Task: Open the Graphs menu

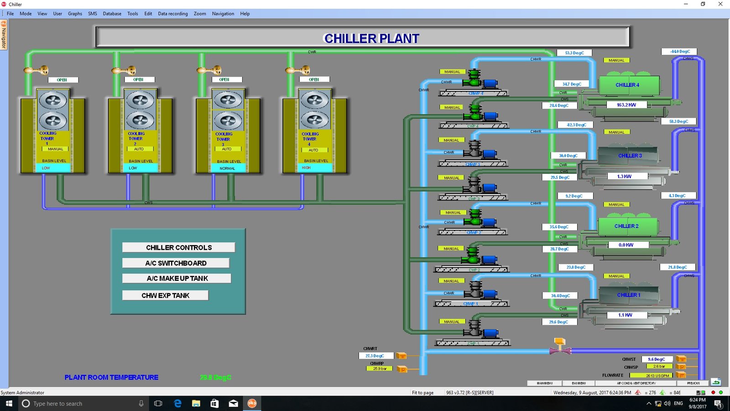Action: [x=75, y=14]
